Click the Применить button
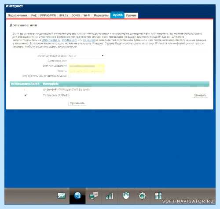 point(77,103)
